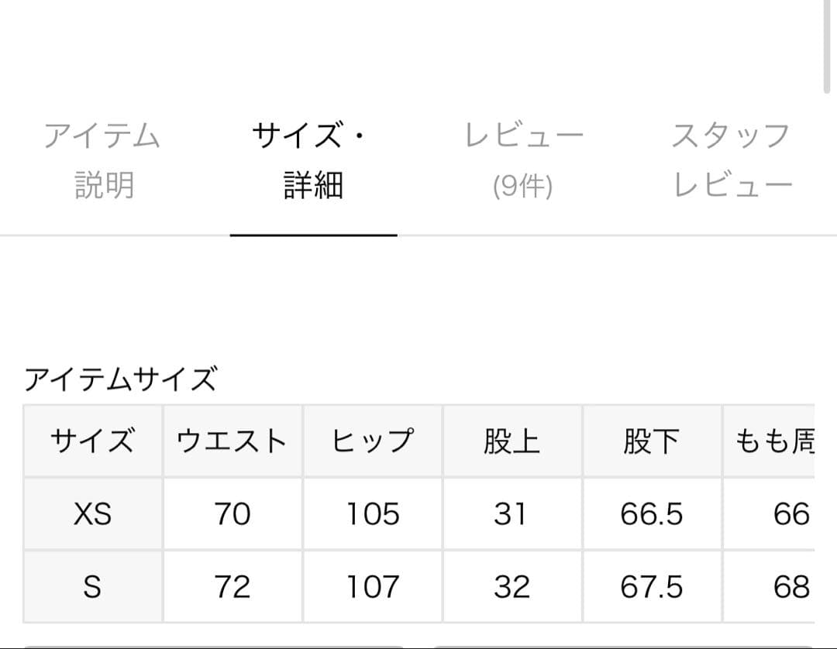Image resolution: width=837 pixels, height=649 pixels.
Task: Click the hip value 105 for XS
Action: tap(372, 513)
